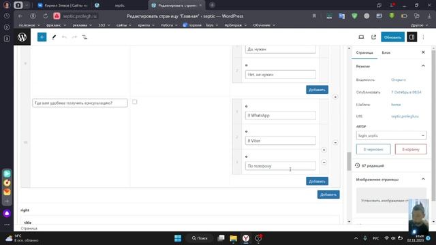This screenshot has width=436, height=245.
Task: Open the Другое bookmarks overflow
Action: coord(420,25)
